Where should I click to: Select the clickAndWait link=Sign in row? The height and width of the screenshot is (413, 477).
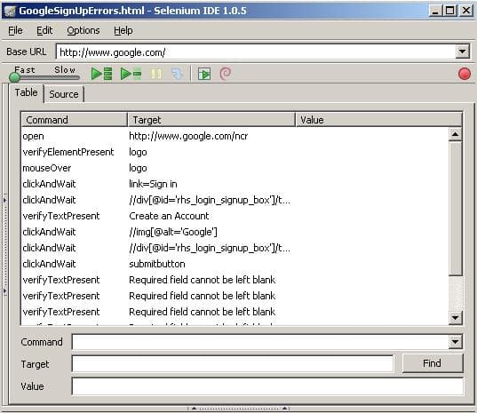click(x=235, y=184)
